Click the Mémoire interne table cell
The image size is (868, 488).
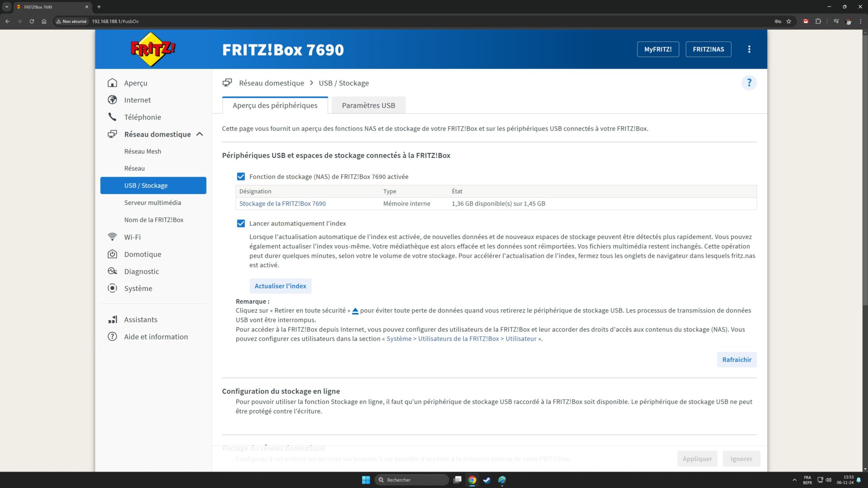click(406, 203)
